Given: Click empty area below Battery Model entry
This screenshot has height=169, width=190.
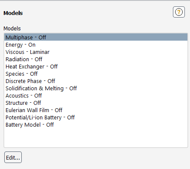Looking at the screenshot, I should point(96,138).
